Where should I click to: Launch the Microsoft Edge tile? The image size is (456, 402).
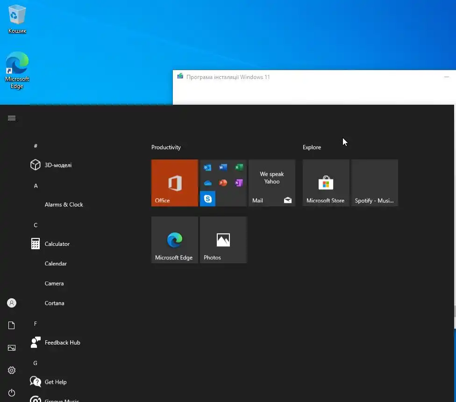coord(174,240)
